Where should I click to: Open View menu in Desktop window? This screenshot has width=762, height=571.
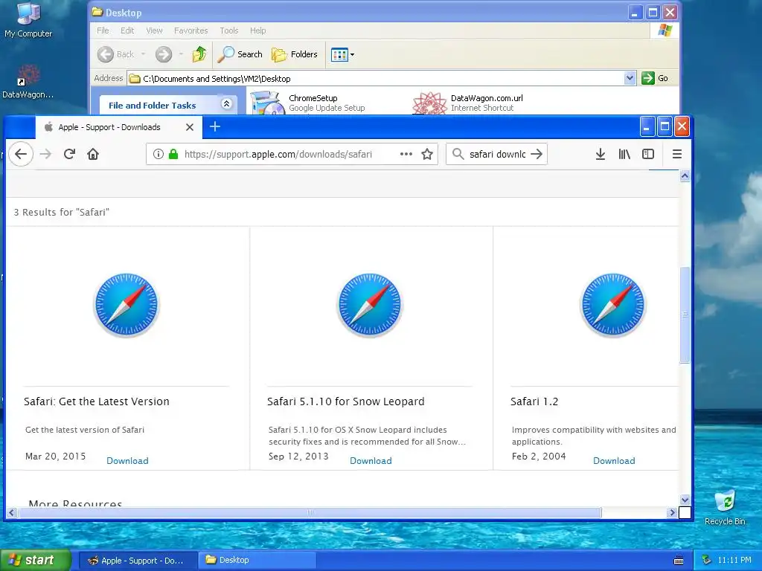click(155, 30)
